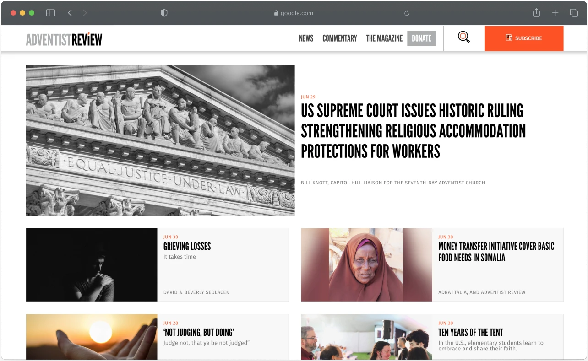Open the Grieving Losses headline
Screen dimensions: 588x361
click(187, 246)
